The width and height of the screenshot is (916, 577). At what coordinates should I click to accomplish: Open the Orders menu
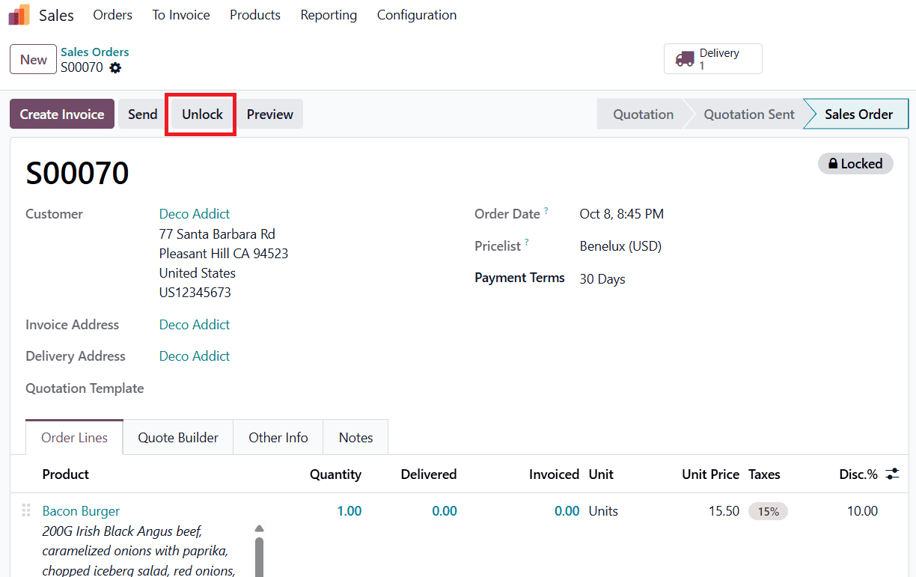coord(112,15)
